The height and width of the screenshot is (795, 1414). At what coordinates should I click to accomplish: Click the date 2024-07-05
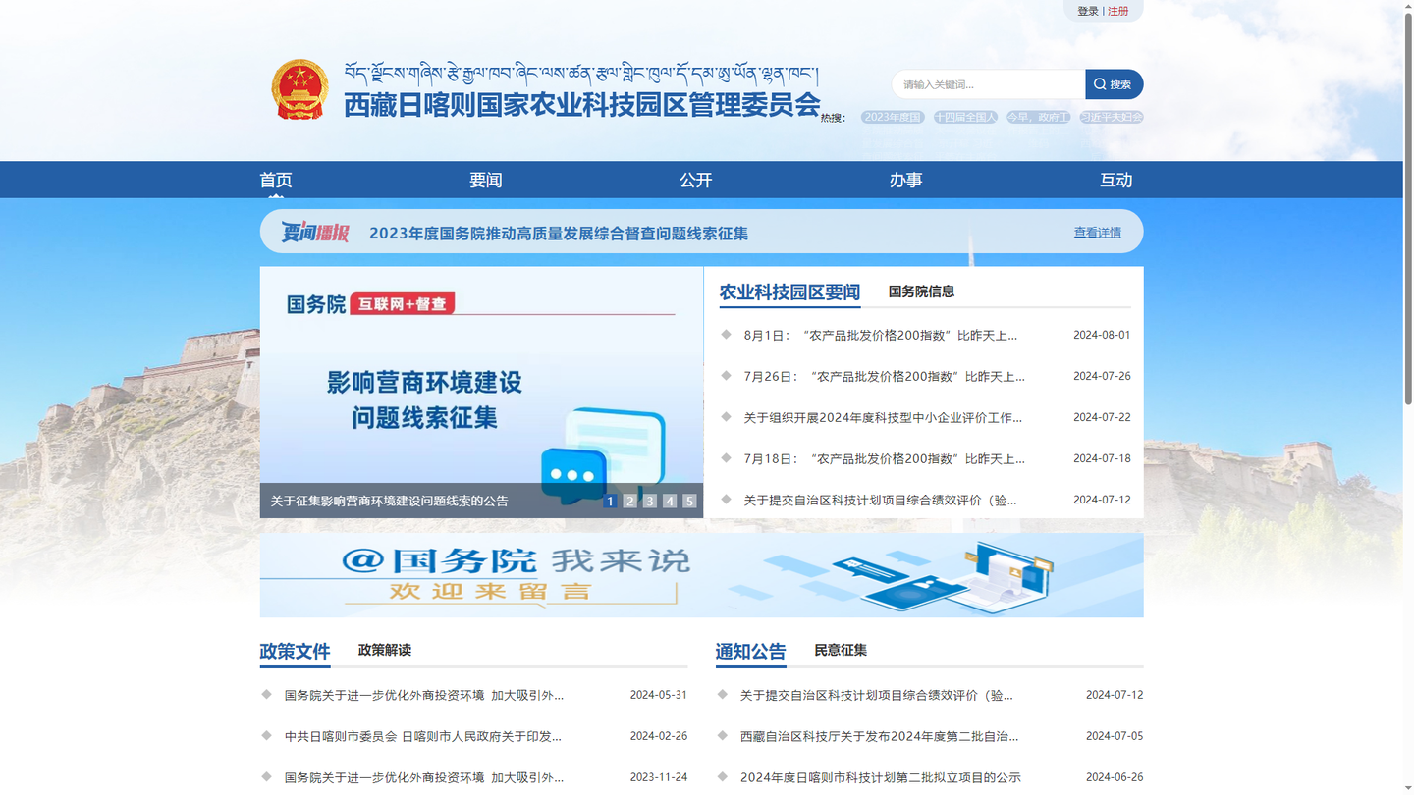1115,736
